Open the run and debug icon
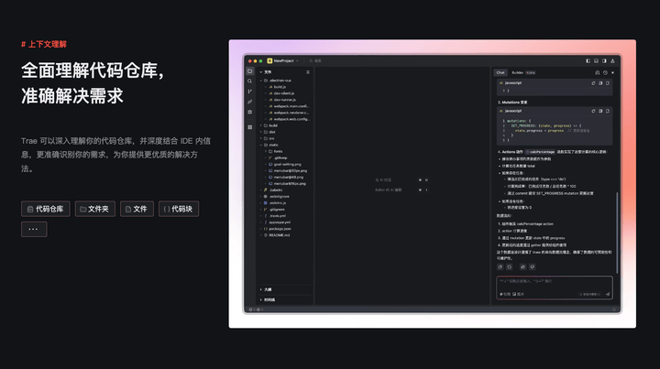The width and height of the screenshot is (660, 369). (250, 113)
